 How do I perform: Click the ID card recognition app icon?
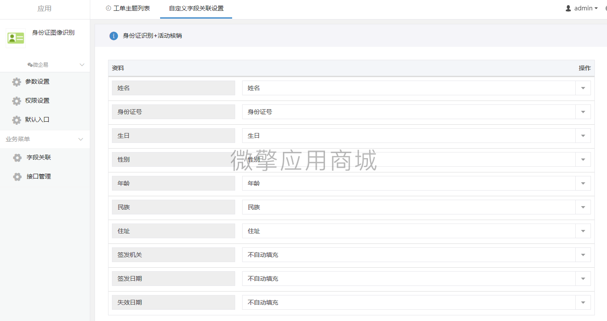point(16,38)
